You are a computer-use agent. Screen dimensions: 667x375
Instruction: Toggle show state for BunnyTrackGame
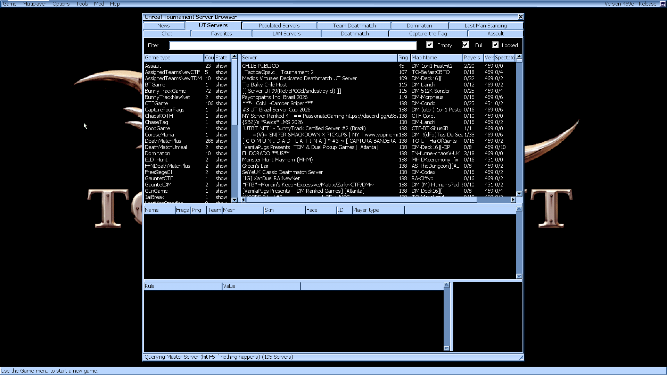(x=221, y=91)
